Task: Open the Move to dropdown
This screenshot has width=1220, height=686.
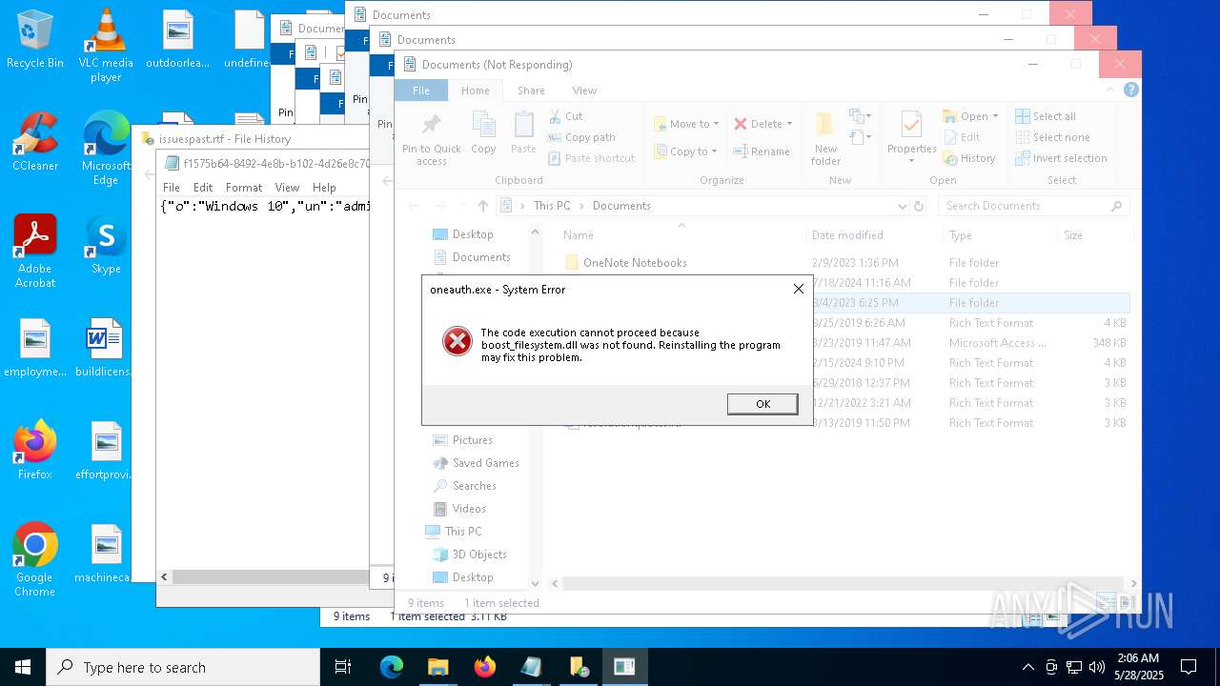Action: (687, 124)
